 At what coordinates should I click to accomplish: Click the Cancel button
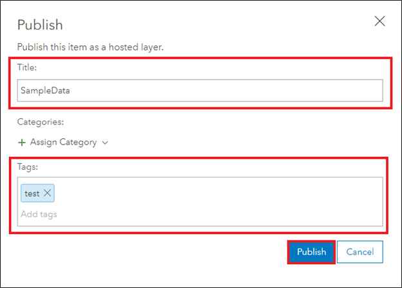click(x=360, y=252)
